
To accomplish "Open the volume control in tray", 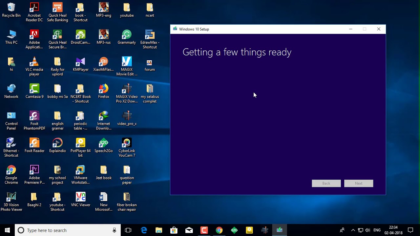I will (367, 230).
